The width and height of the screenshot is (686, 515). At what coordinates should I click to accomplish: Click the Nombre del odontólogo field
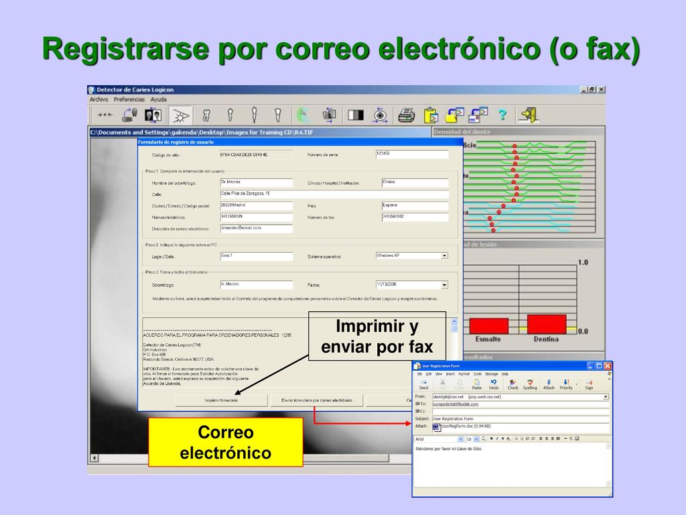pyautogui.click(x=257, y=182)
